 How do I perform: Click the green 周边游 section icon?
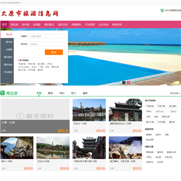pos(3,93)
